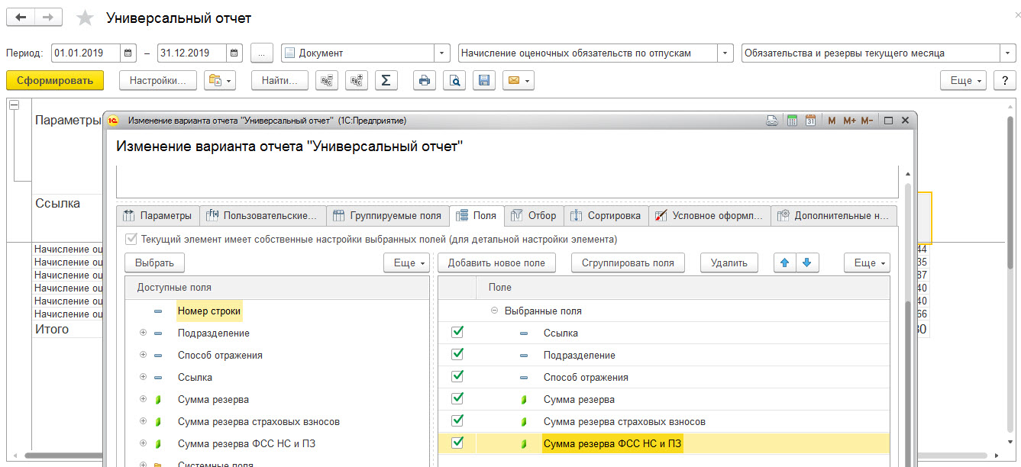Collapse the Выбранные поля tree group

[493, 311]
